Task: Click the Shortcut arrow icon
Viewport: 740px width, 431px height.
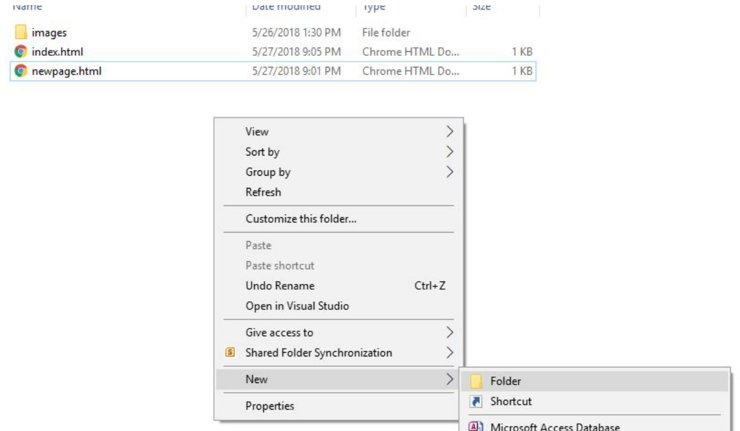Action: [477, 401]
